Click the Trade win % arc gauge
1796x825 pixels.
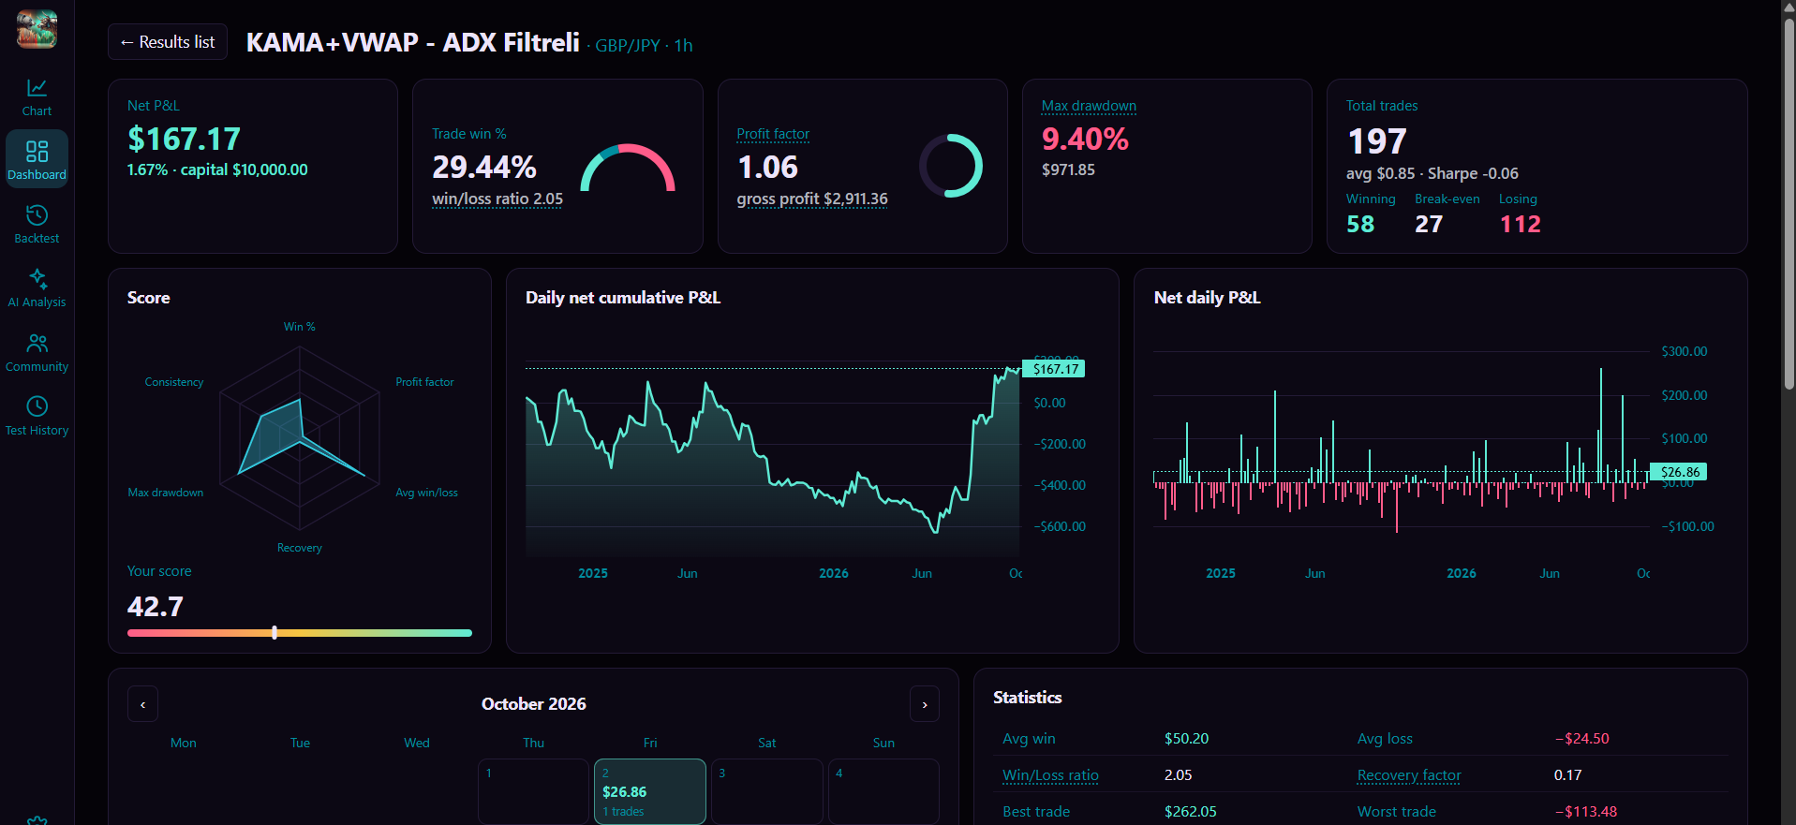[x=627, y=168]
